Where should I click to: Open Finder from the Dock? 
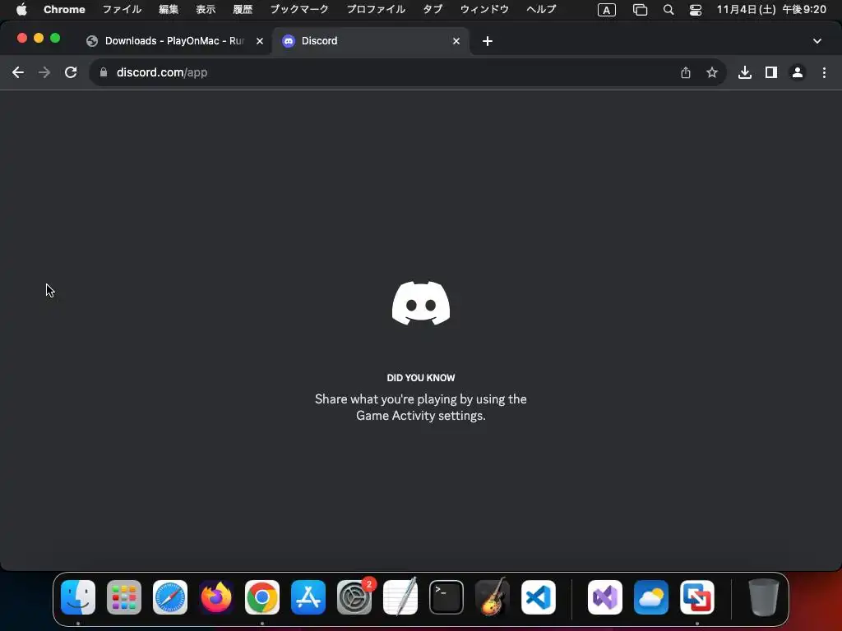point(78,597)
